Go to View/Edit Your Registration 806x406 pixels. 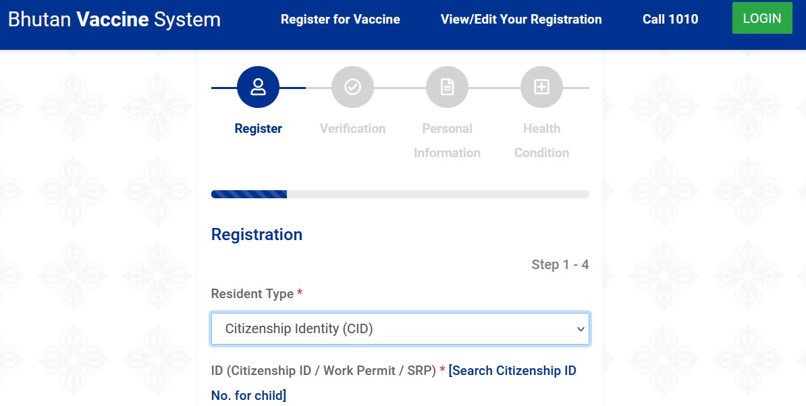[521, 19]
